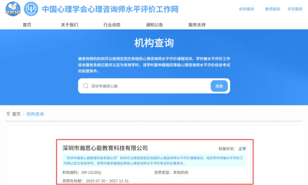Open the 机构服务 top link
The height and width of the screenshot is (185, 308).
(247, 9)
